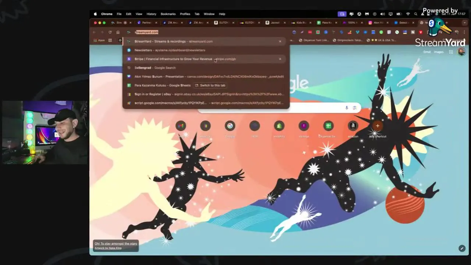Open the Okyanusi Tum Link bookmark
Viewport: 471px width, 265px height.
point(314,40)
